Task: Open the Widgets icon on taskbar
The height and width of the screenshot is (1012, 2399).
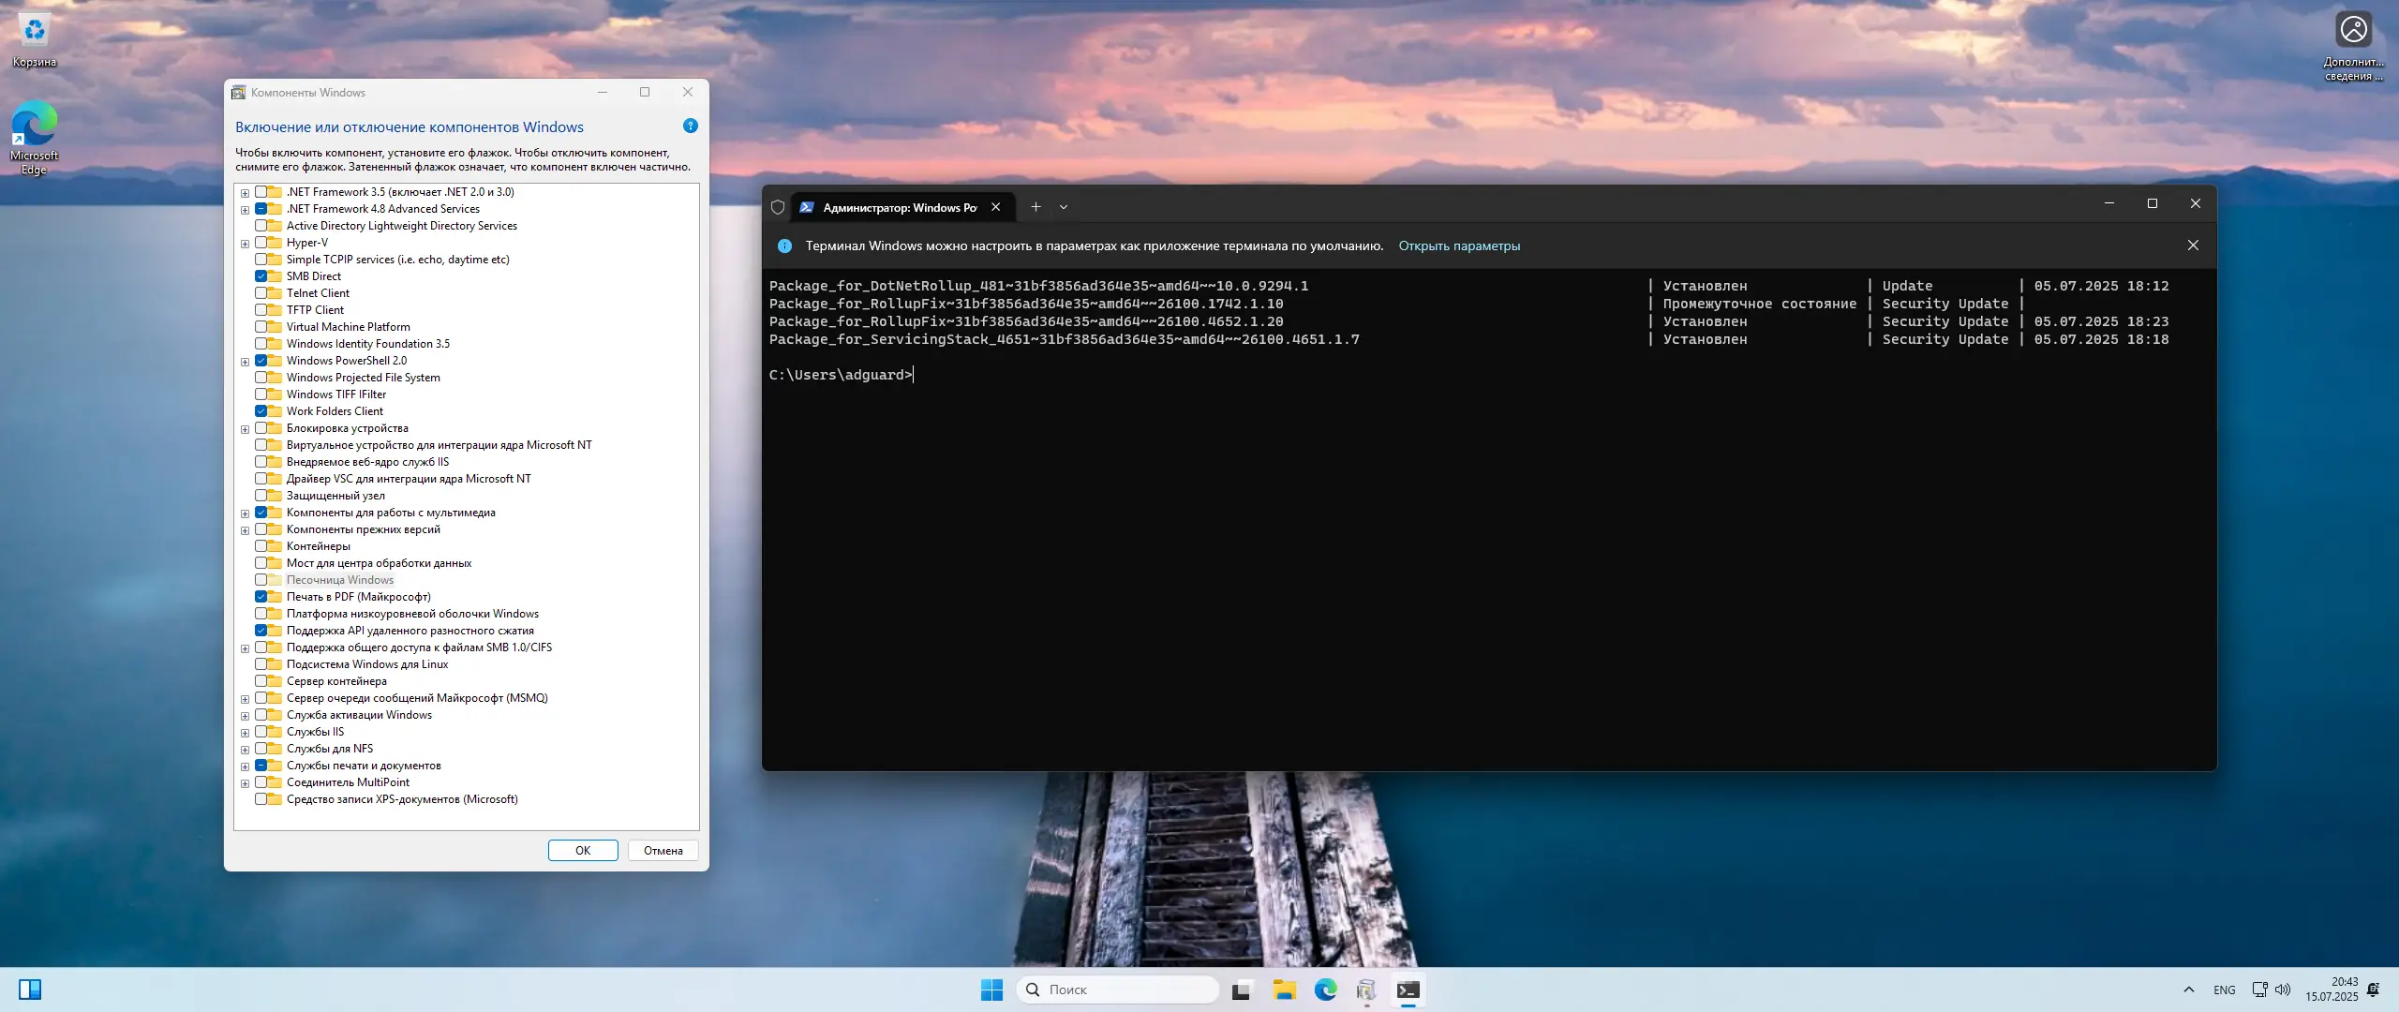Action: point(30,990)
